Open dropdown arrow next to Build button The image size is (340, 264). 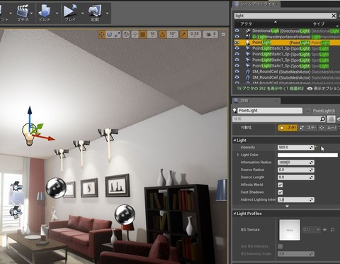click(57, 13)
